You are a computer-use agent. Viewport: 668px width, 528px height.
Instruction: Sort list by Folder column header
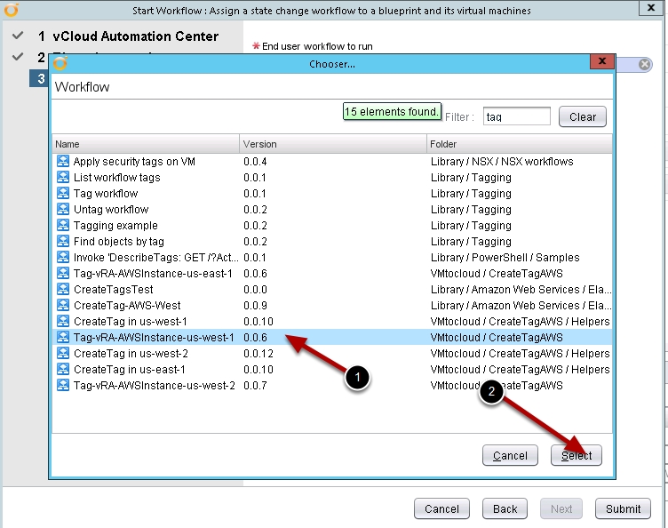[x=520, y=144]
